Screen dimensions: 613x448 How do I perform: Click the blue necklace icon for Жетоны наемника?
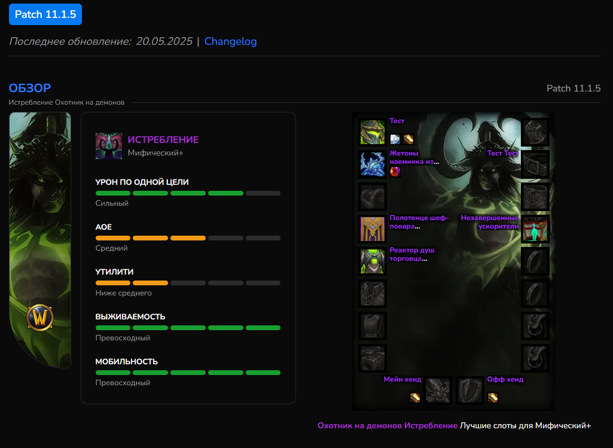pos(372,164)
